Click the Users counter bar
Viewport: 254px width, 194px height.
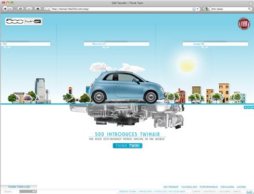(28, 191)
